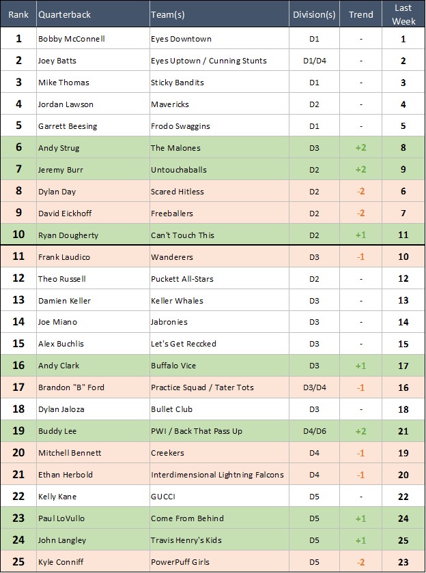This screenshot has width=426, height=573.
Task: Click the Quarterback column header
Action: click(x=64, y=14)
